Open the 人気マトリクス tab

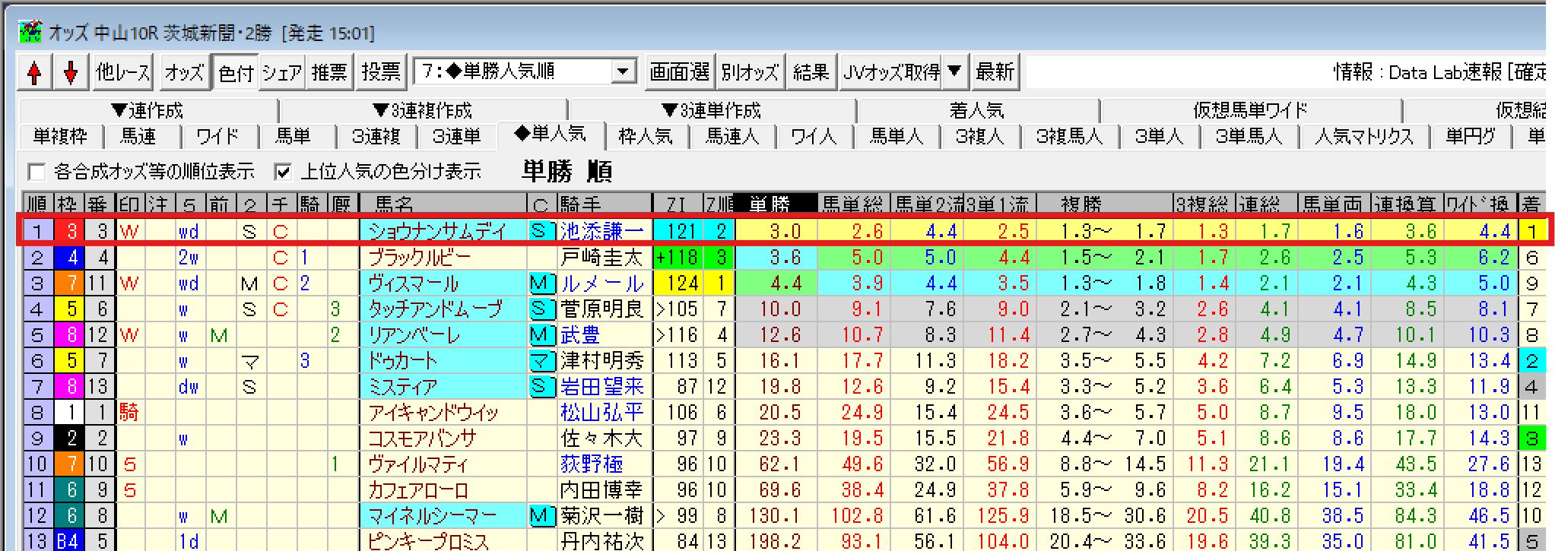tap(1363, 137)
